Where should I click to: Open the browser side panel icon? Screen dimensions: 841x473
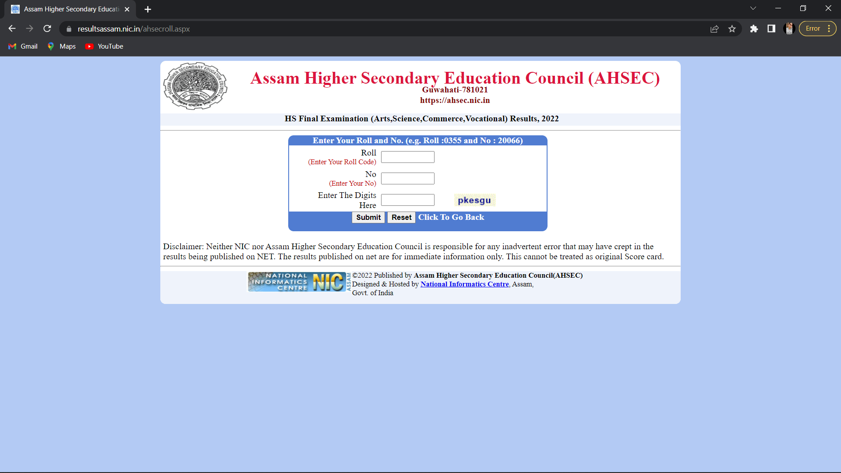coord(771,28)
